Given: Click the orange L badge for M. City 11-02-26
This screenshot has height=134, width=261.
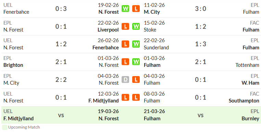Looking at the screenshot, I should tap(136, 9).
